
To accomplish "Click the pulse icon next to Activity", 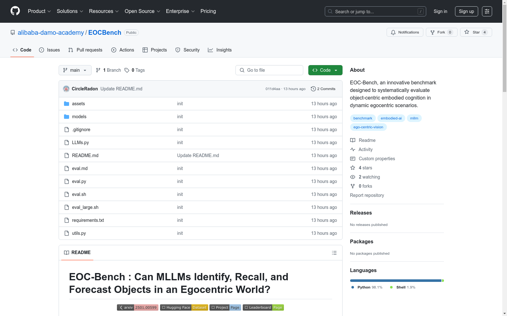I will coord(353,149).
